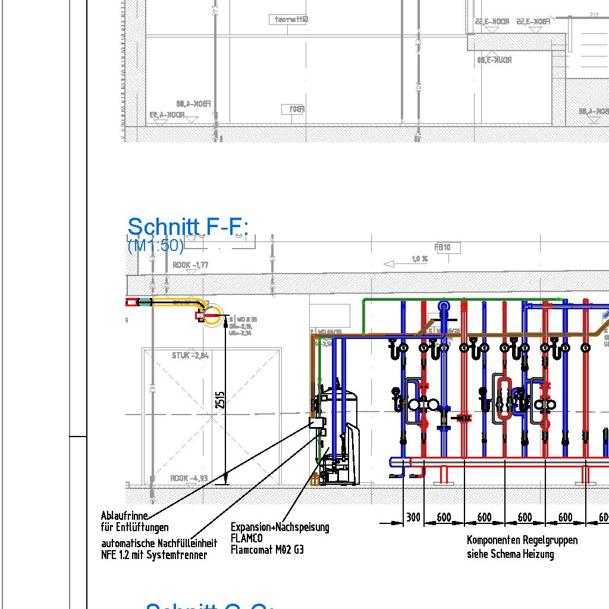The width and height of the screenshot is (609, 609).
Task: Select the 'siehe Schema Heizung' text
Action: (510, 554)
